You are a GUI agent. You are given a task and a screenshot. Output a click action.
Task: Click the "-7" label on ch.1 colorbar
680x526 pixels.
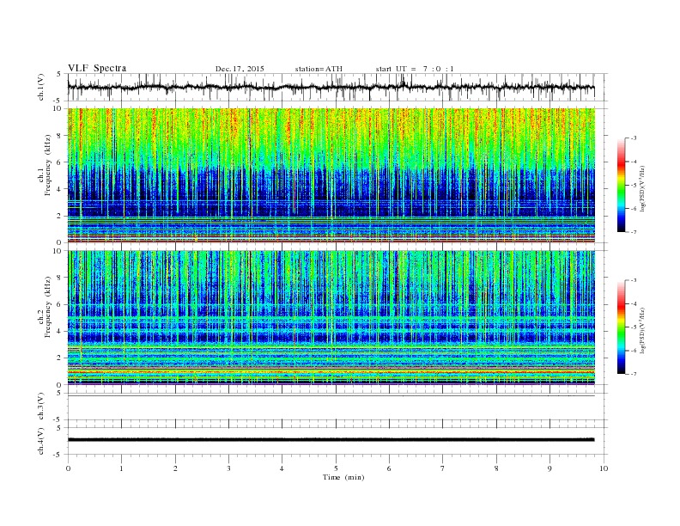coord(634,232)
